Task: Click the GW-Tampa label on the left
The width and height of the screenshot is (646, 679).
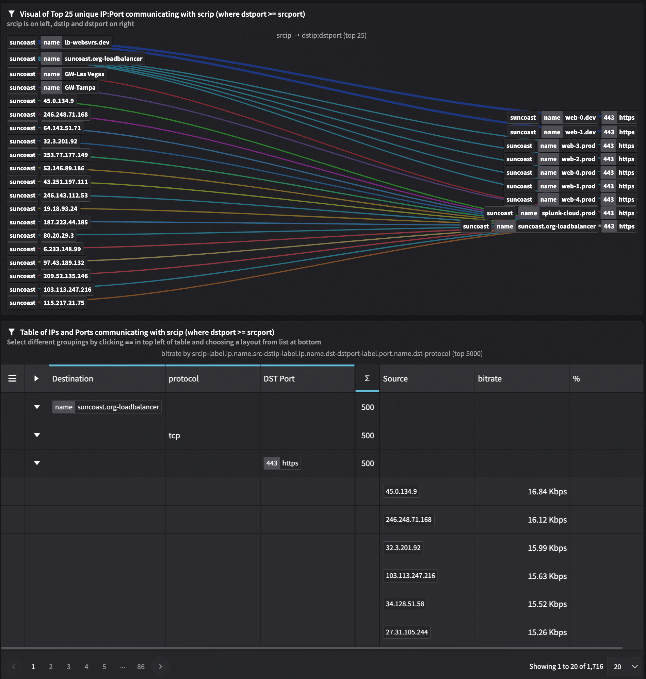Action: (80, 87)
